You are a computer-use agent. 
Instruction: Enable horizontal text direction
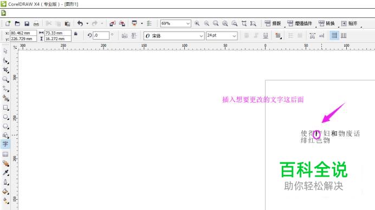click(334, 36)
